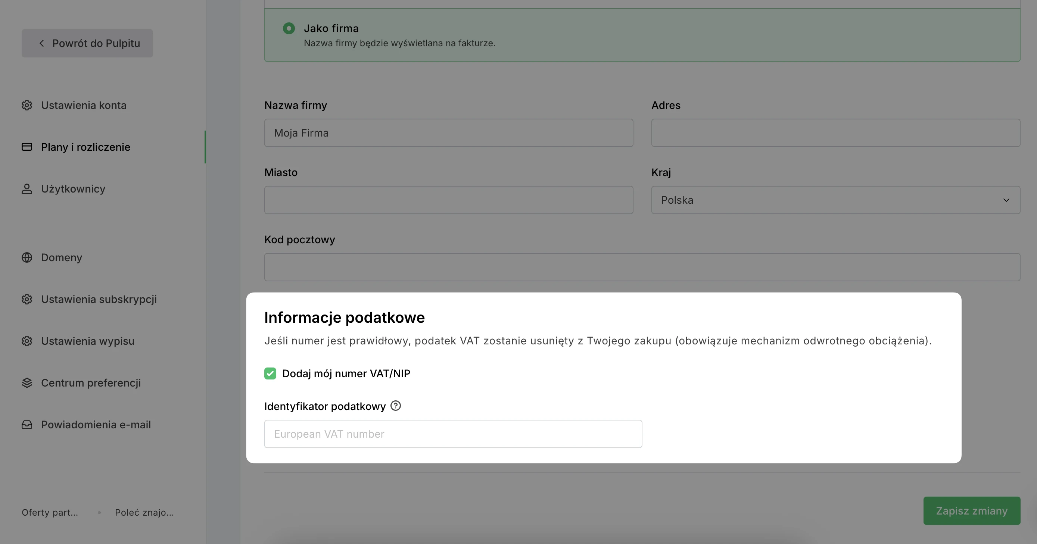Click Powrót do Pulpitu button

point(87,43)
